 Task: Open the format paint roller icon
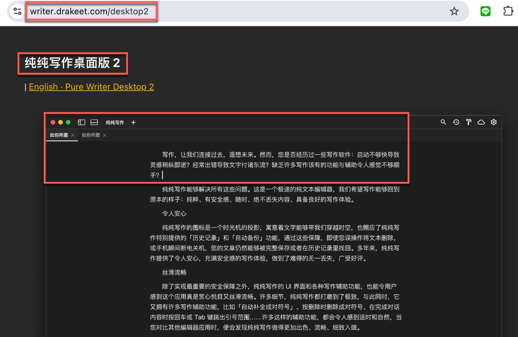468,122
